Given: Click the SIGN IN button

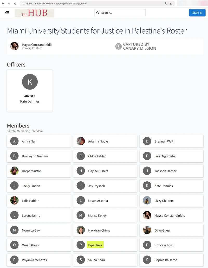Looking at the screenshot, I should coord(197,13).
